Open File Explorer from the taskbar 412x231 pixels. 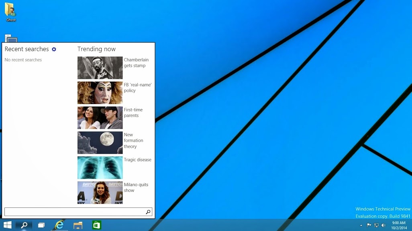[x=78, y=225]
